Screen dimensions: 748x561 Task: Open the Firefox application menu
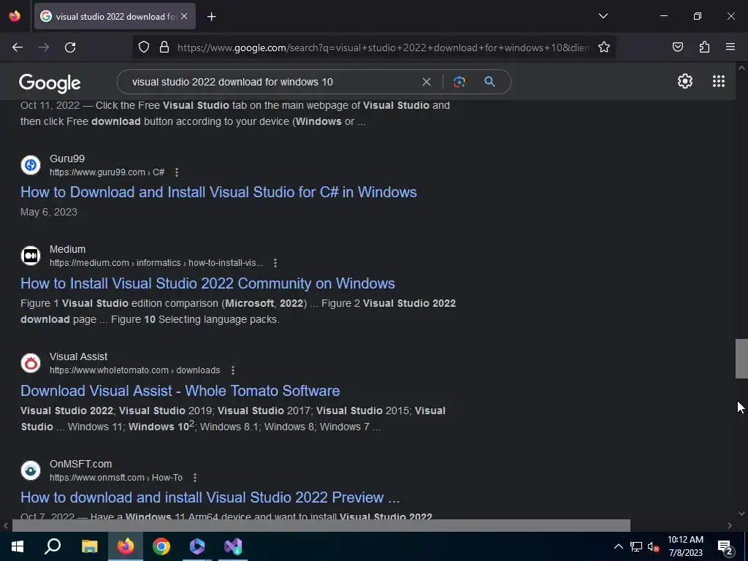[730, 47]
